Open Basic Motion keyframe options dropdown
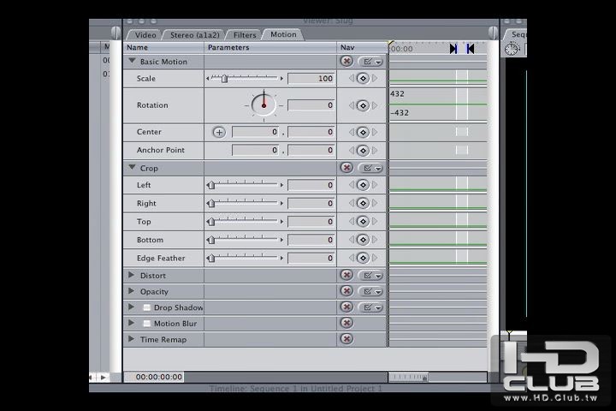Image resolution: width=616 pixels, height=411 pixels. 370,62
